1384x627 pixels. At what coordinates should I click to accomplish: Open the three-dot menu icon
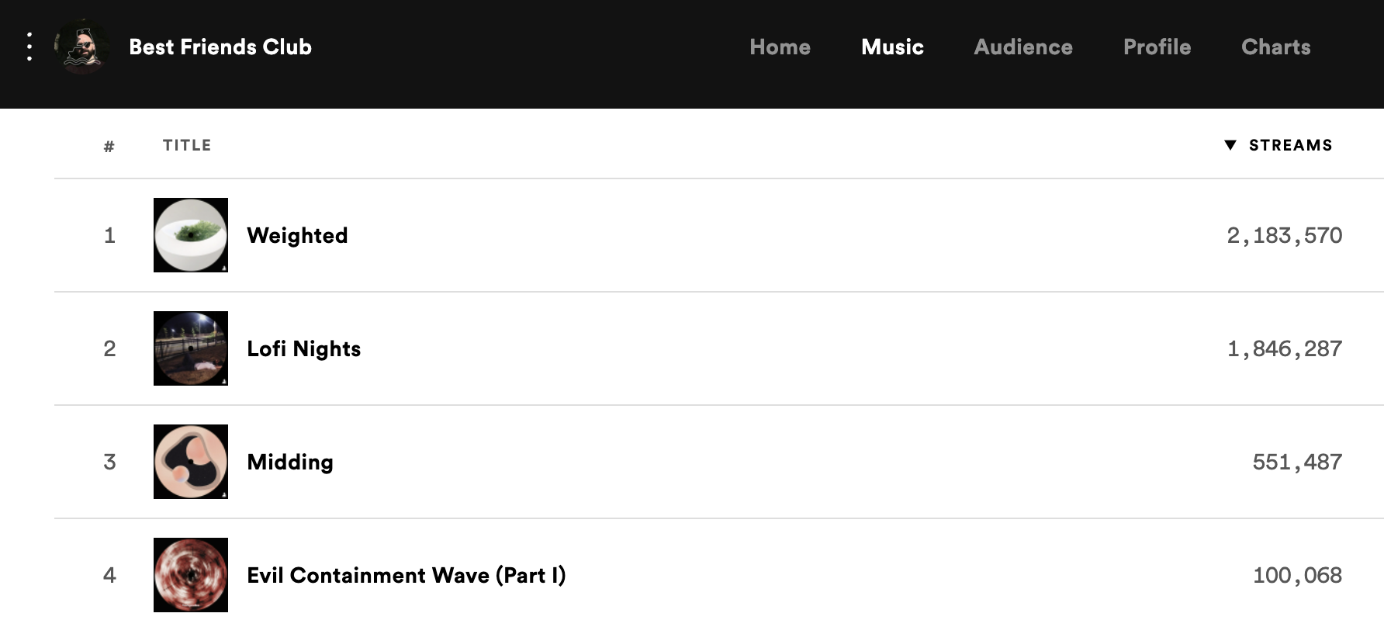point(29,47)
